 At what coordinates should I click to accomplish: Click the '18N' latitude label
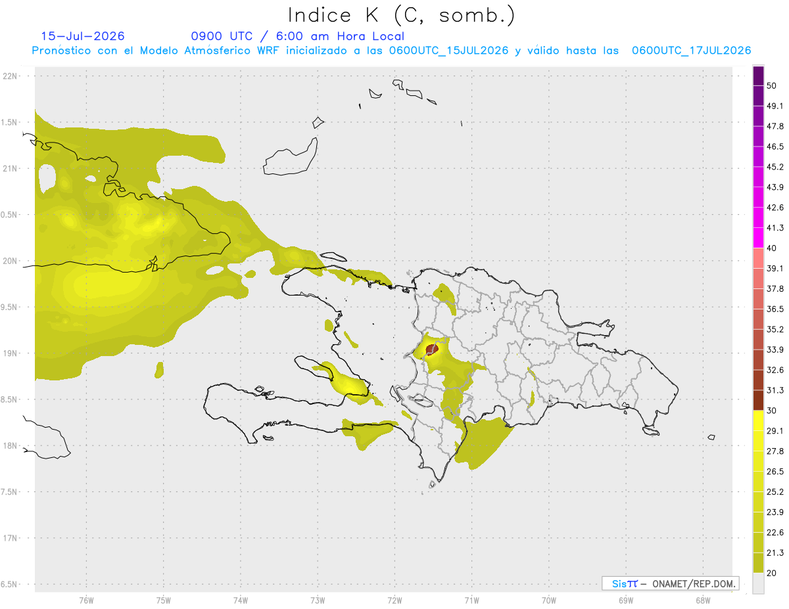pos(11,445)
